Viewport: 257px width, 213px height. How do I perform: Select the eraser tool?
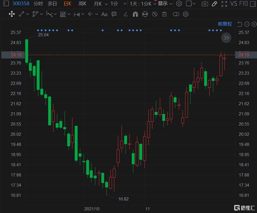pyautogui.click(x=126, y=14)
